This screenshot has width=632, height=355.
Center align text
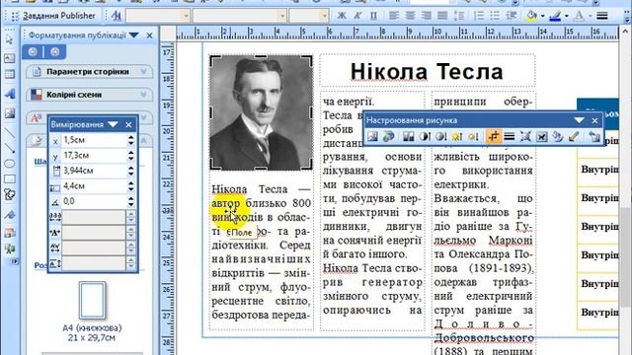click(410, 16)
